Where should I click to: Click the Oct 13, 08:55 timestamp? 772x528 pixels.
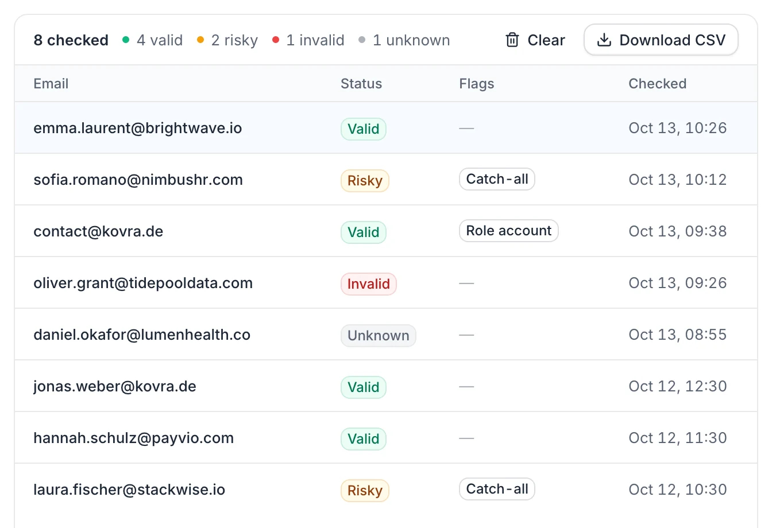(x=678, y=335)
